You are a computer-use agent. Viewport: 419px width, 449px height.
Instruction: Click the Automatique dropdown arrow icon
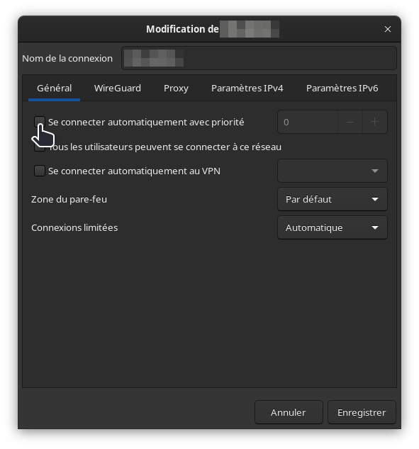coord(375,227)
